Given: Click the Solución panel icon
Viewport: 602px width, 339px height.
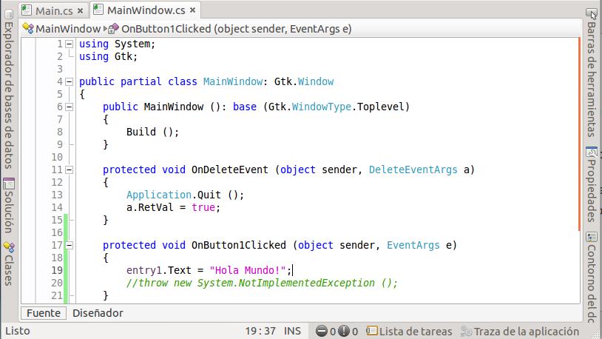Looking at the screenshot, I should (x=9, y=184).
